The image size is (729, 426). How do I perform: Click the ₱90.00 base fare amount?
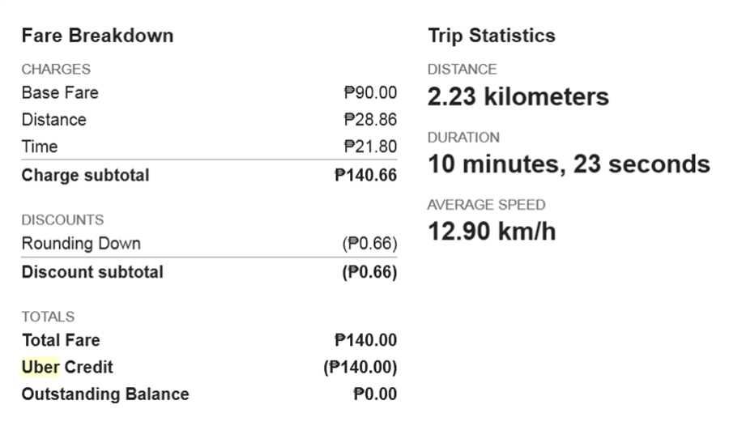370,92
